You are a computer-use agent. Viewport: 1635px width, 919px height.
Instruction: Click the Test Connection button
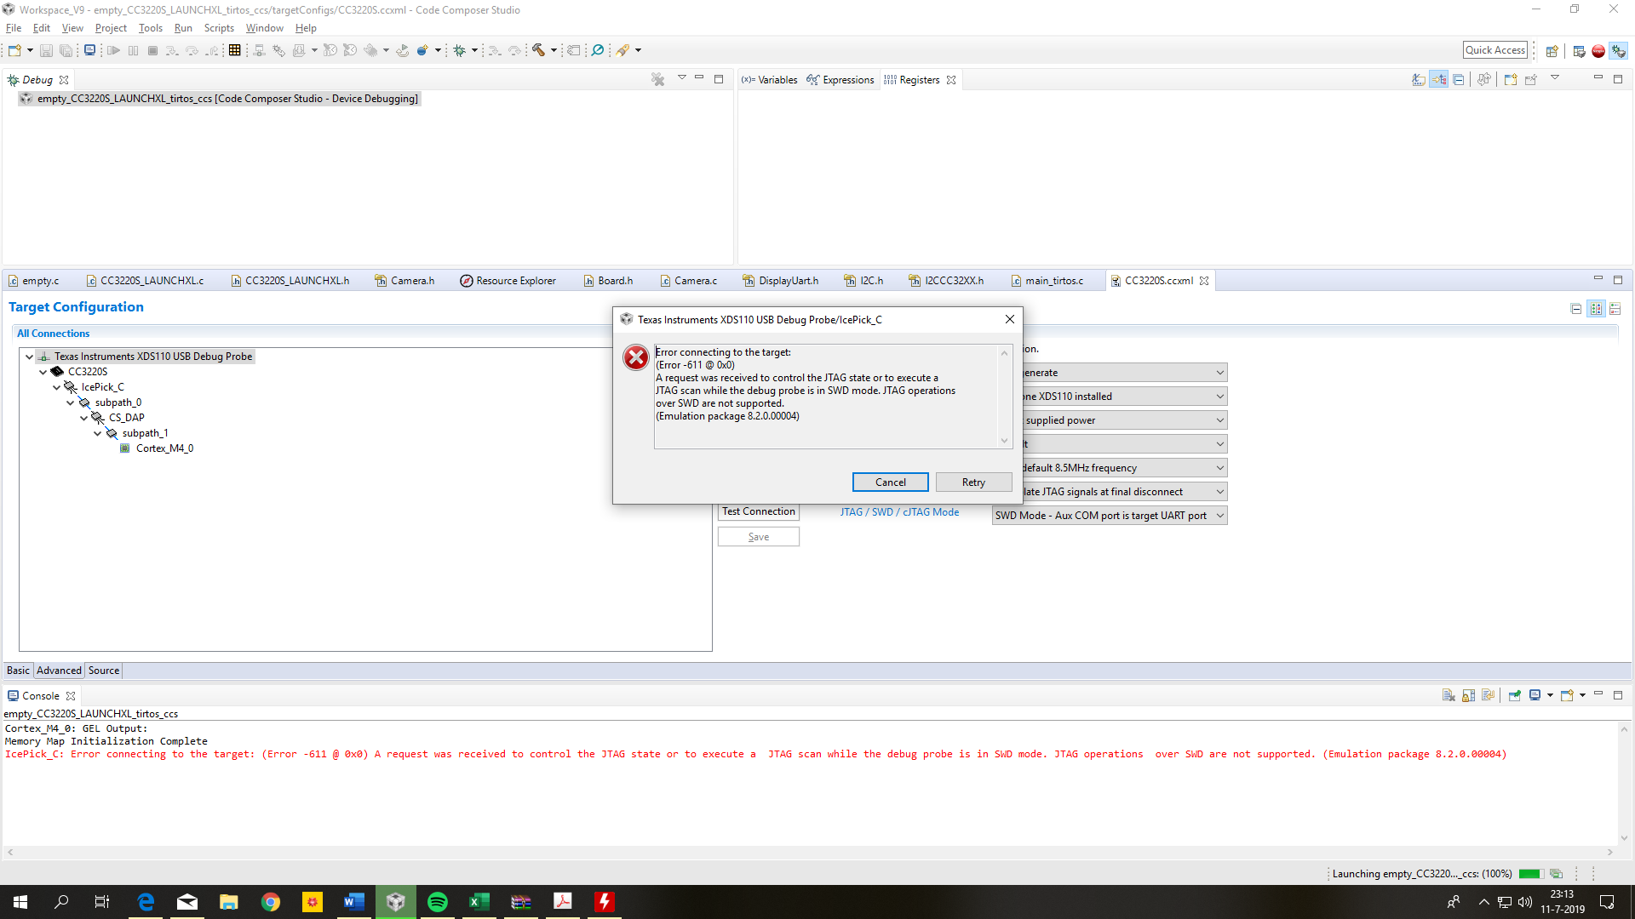[x=758, y=511]
